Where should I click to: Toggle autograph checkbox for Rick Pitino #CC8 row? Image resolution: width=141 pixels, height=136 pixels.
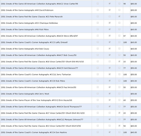tap(109, 81)
